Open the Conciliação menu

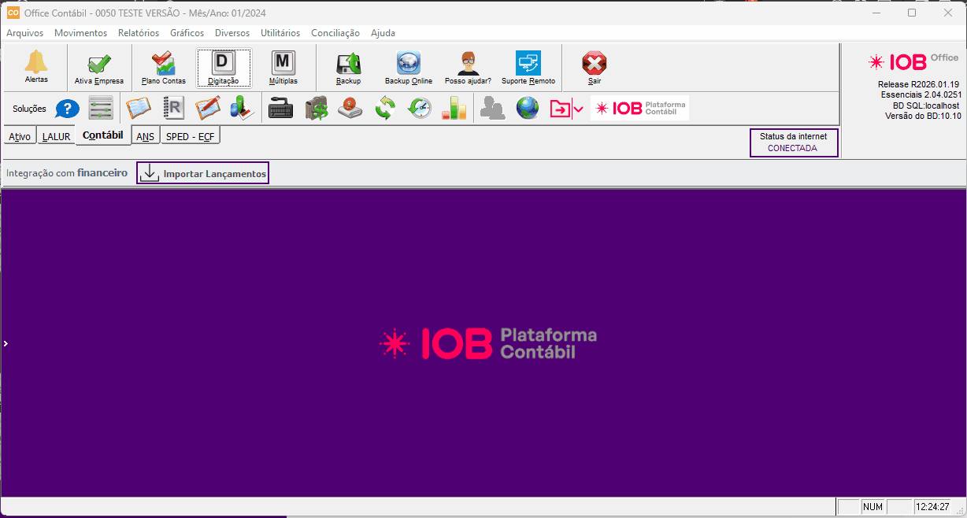tap(335, 33)
